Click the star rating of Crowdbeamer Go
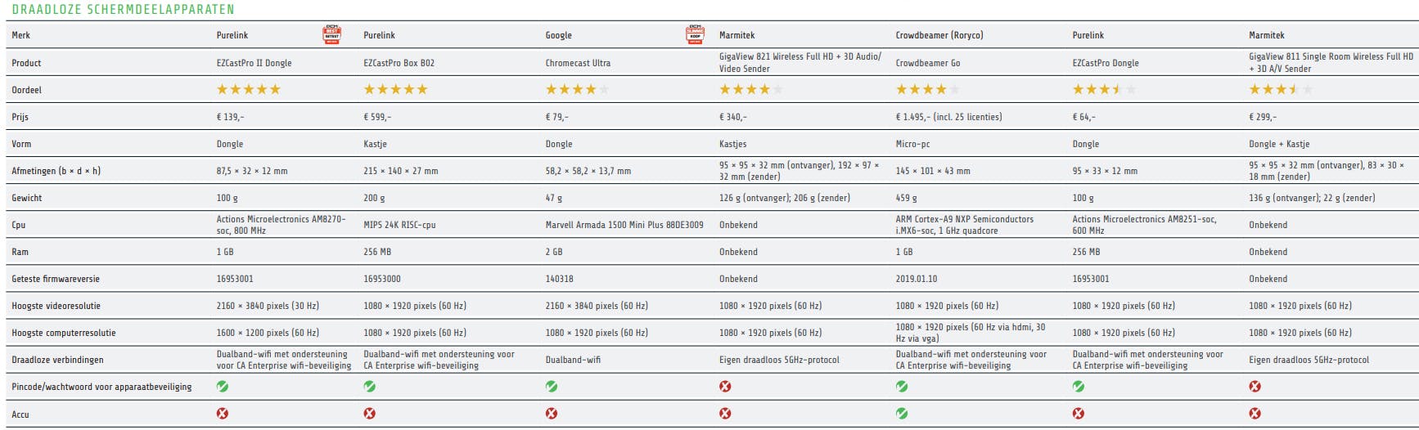Viewport: 1419px width, 430px height. pos(927,90)
